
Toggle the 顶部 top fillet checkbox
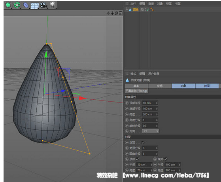tap(138, 159)
